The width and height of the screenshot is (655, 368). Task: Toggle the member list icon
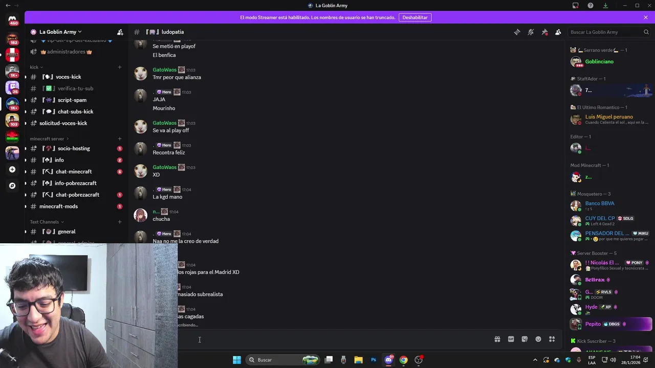[x=558, y=32]
